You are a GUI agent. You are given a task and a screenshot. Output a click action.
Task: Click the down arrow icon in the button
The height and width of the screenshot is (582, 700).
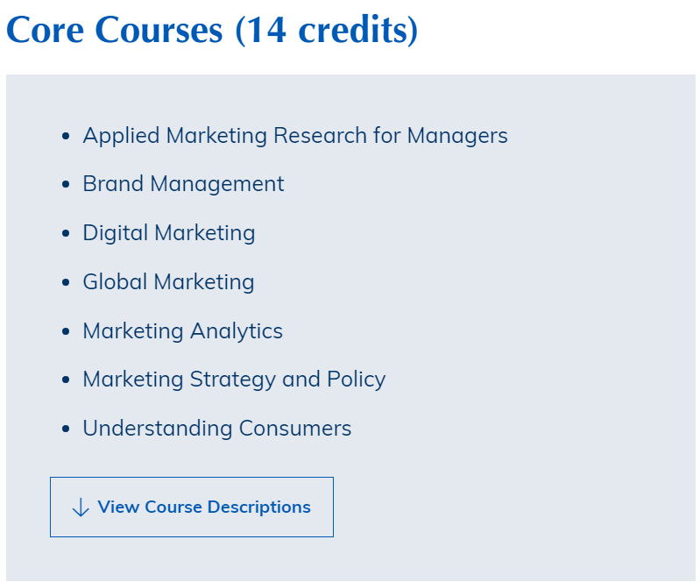click(80, 507)
